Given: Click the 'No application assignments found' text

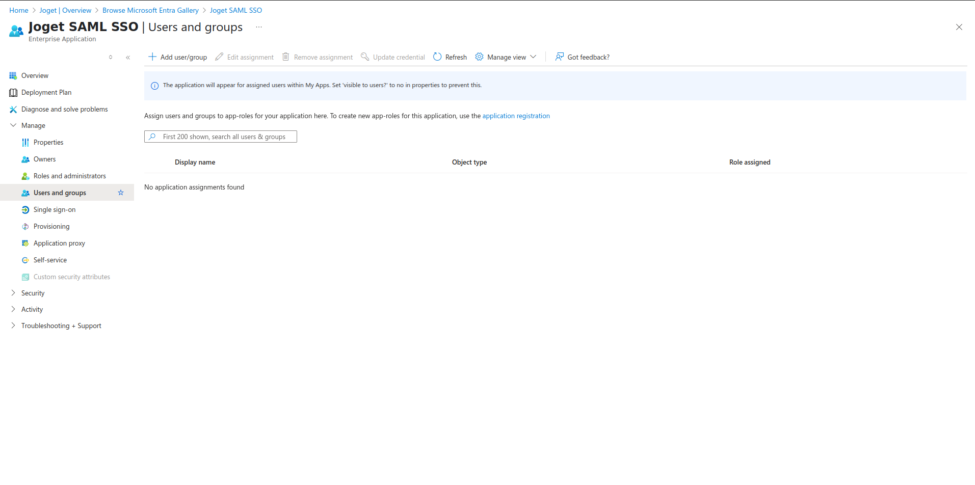Looking at the screenshot, I should tap(194, 187).
